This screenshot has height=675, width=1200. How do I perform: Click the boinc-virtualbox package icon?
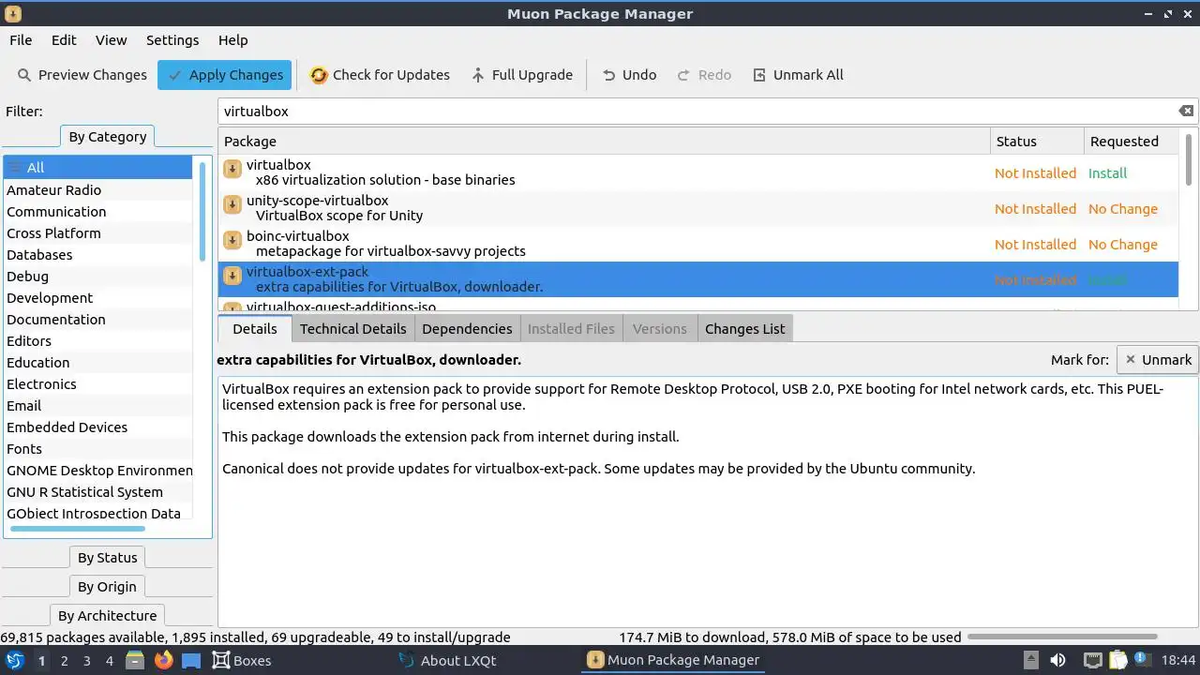coord(232,240)
